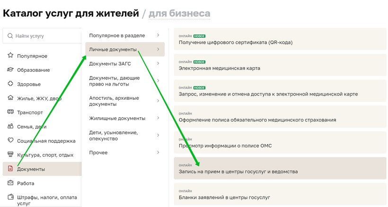This screenshot has height=207, width=388.
Task: Open the Образование category
Action: 34,70
